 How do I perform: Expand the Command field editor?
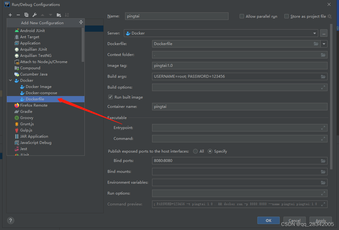tap(323, 139)
